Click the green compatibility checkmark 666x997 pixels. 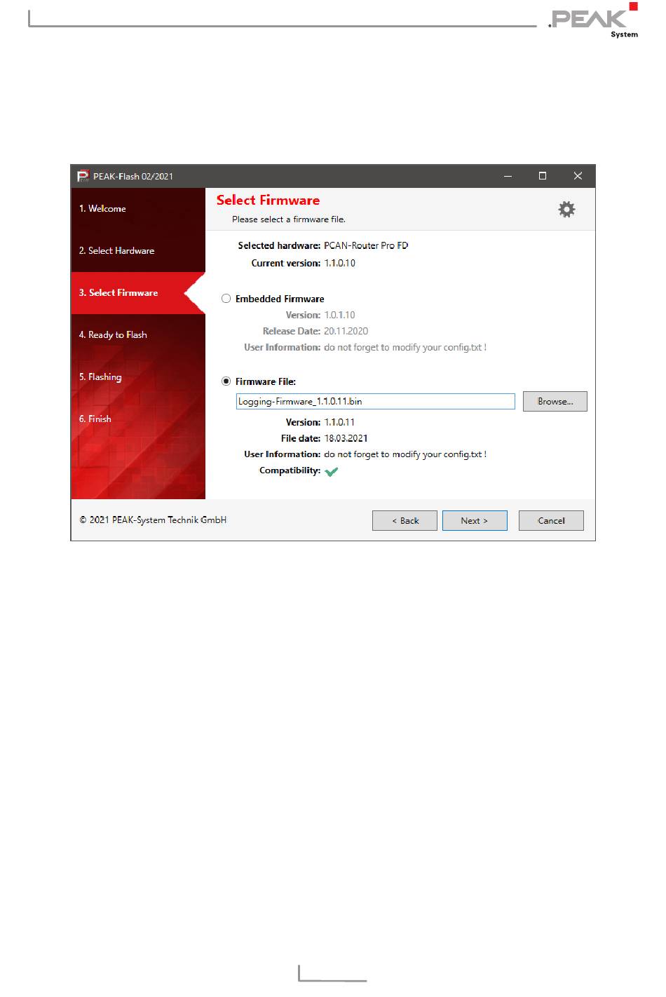point(332,471)
